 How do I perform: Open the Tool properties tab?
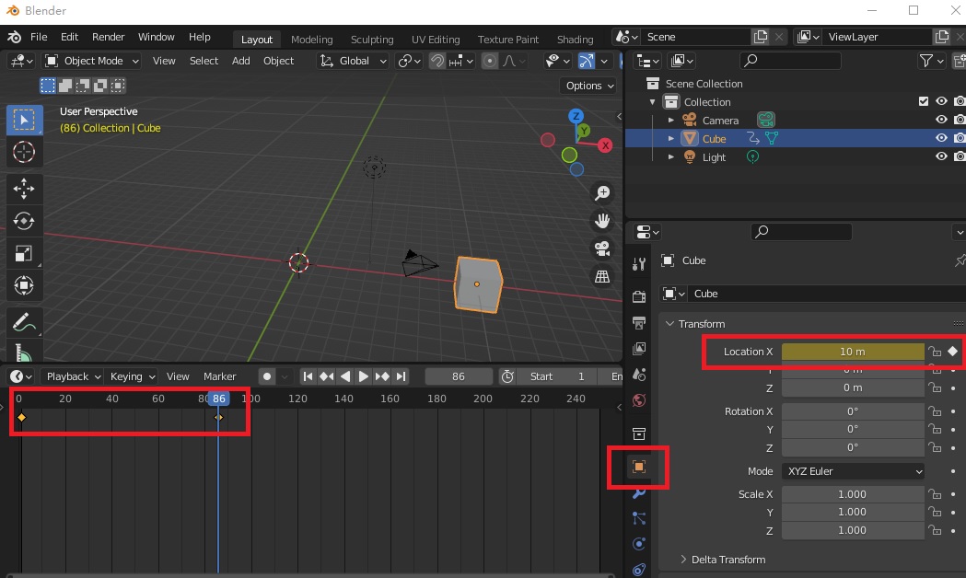(639, 265)
